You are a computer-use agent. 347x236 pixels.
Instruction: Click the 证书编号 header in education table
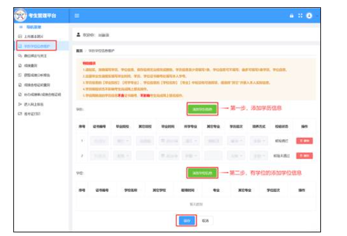[99, 126]
